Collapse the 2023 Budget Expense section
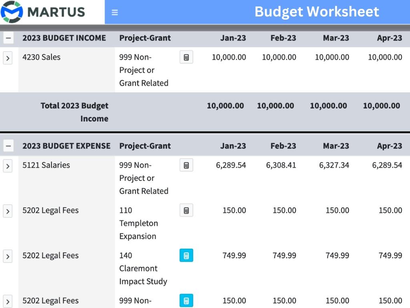 coord(8,146)
